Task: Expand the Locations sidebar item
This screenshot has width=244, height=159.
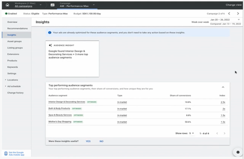Action: coord(6,80)
